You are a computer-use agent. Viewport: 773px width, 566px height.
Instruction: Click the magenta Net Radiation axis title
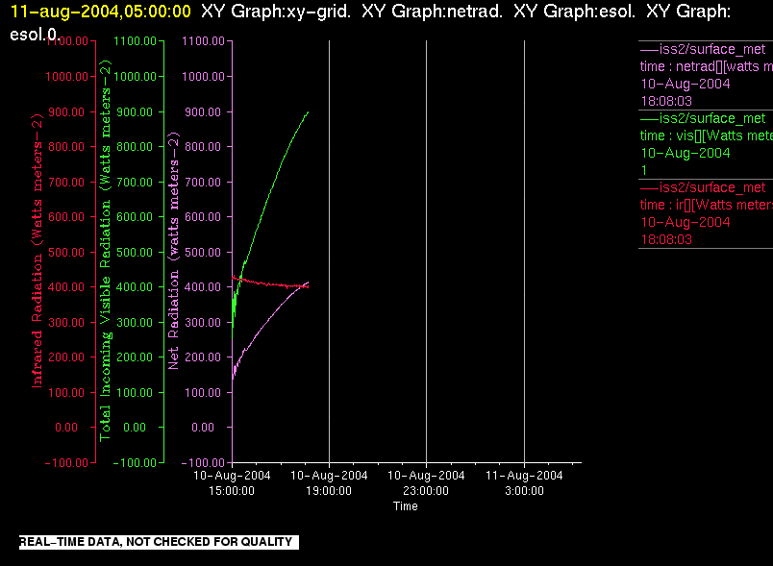pos(173,250)
